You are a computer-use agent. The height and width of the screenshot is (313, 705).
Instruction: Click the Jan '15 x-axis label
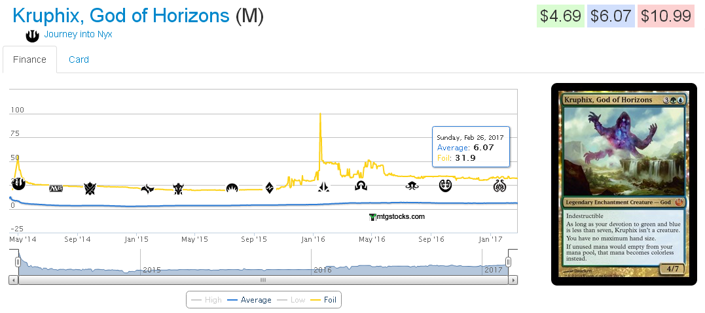tap(137, 239)
